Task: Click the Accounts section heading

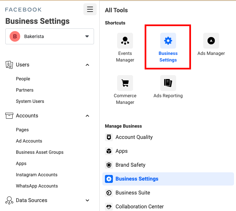Action: [27, 116]
